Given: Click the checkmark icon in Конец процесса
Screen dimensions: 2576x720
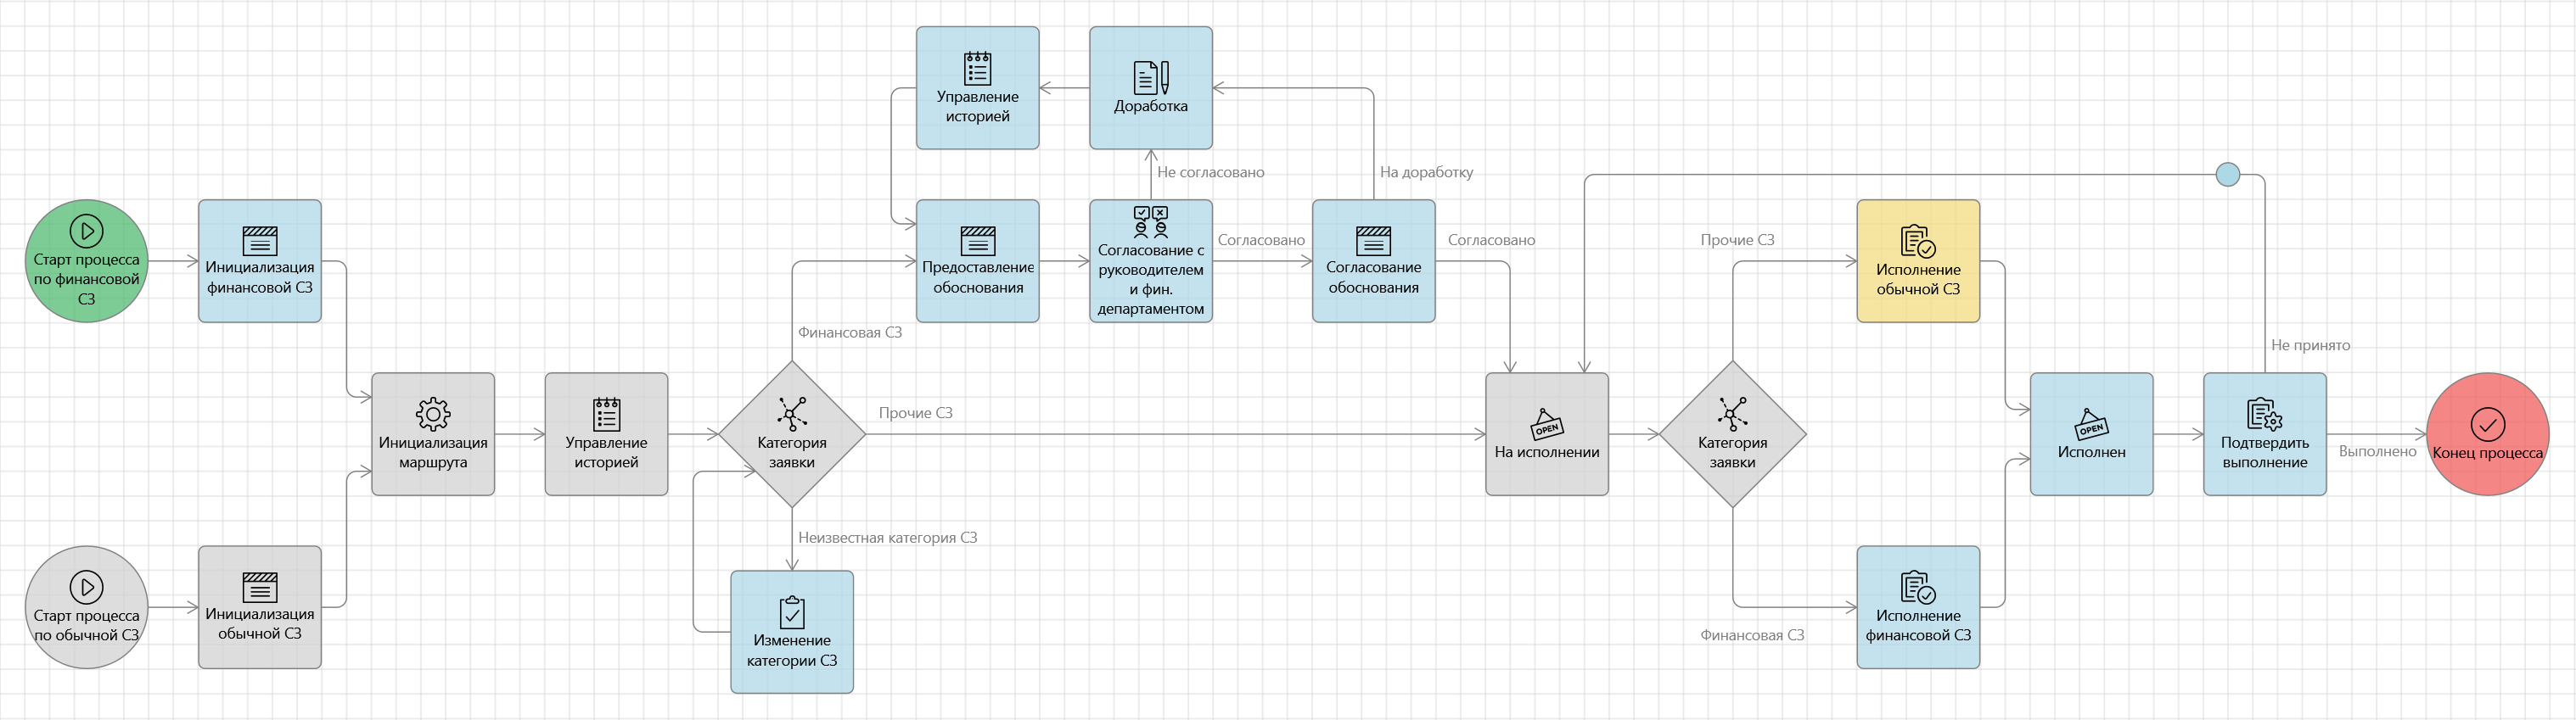Looking at the screenshot, I should 2487,424.
